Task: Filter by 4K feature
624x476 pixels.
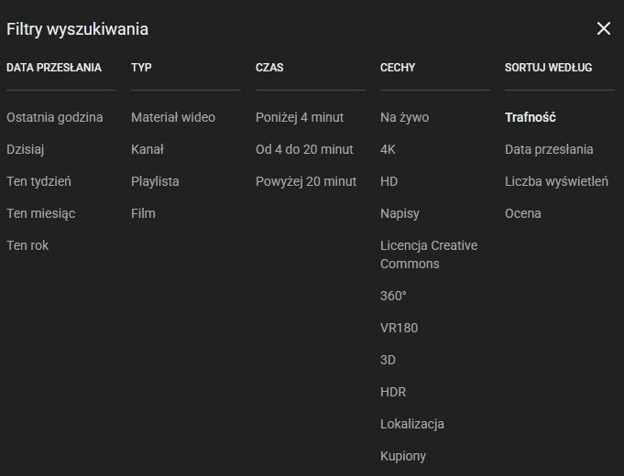Action: tap(389, 149)
